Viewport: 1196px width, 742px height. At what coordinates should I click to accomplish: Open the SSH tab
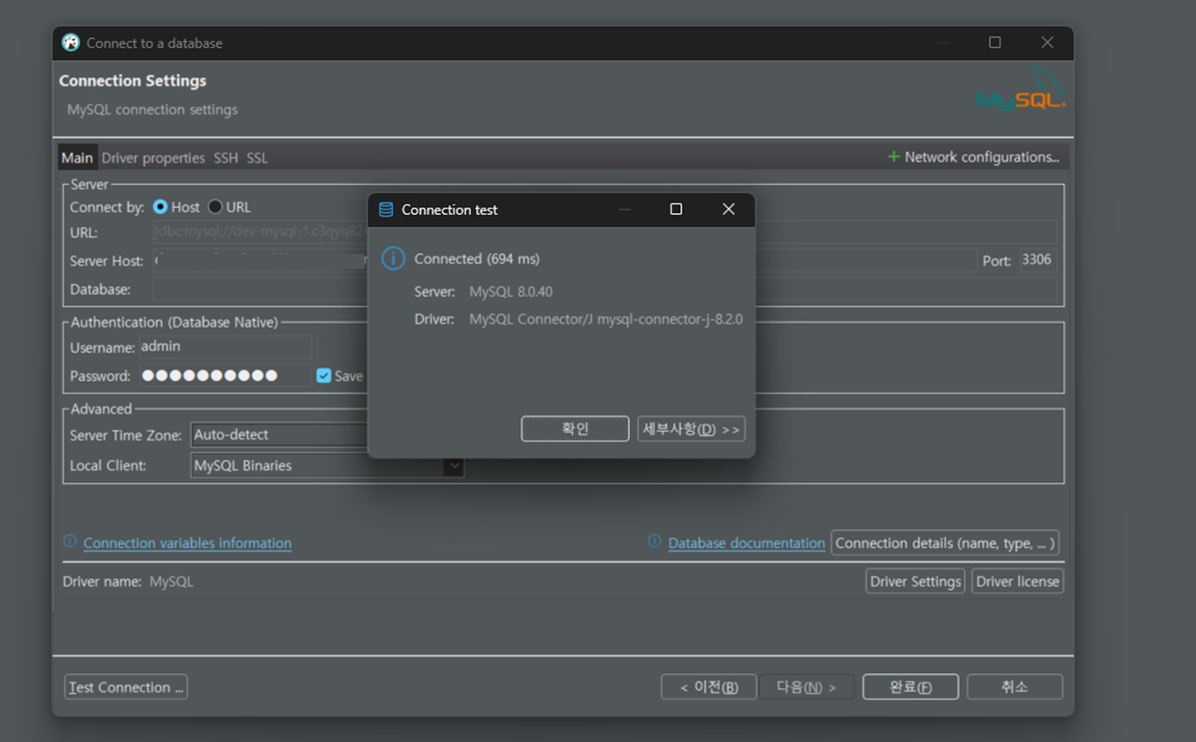click(226, 157)
